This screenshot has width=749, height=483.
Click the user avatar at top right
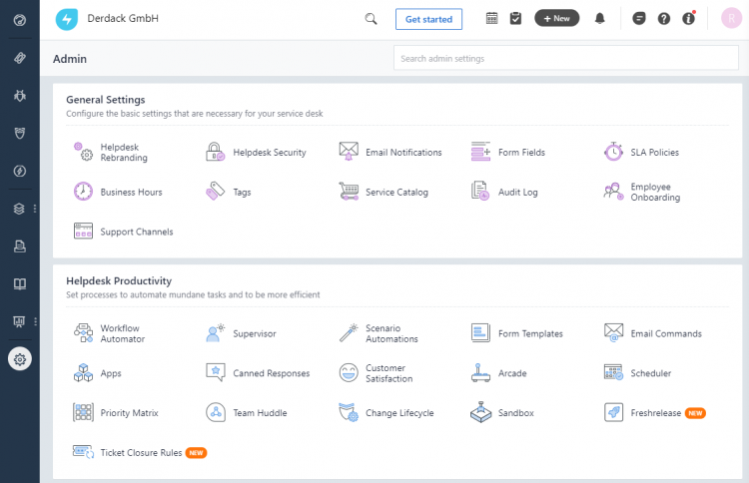coord(731,19)
